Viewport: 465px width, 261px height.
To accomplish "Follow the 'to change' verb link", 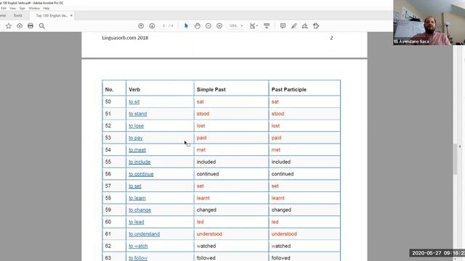I will point(139,210).
